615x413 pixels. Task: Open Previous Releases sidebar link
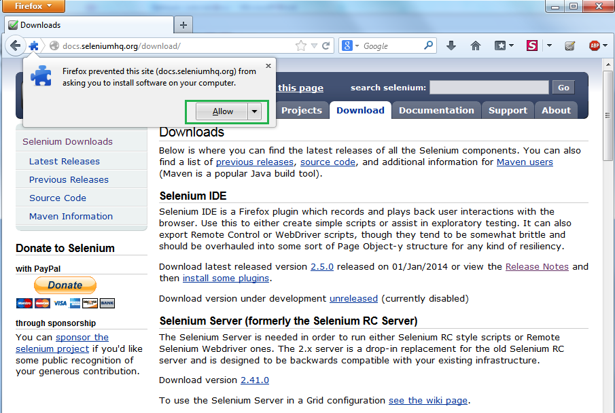click(x=69, y=179)
